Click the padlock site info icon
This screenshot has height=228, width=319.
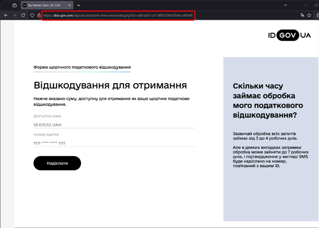[39, 15]
